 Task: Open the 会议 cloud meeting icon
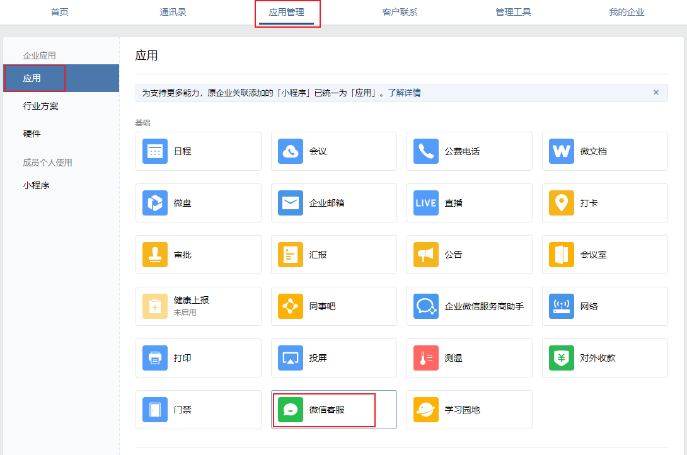[291, 151]
